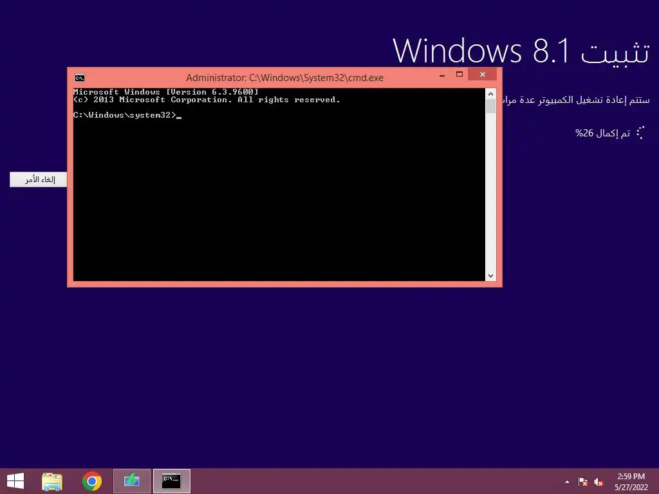This screenshot has width=659, height=494.
Task: Click the cmd scrollbar up arrow
Action: point(490,94)
